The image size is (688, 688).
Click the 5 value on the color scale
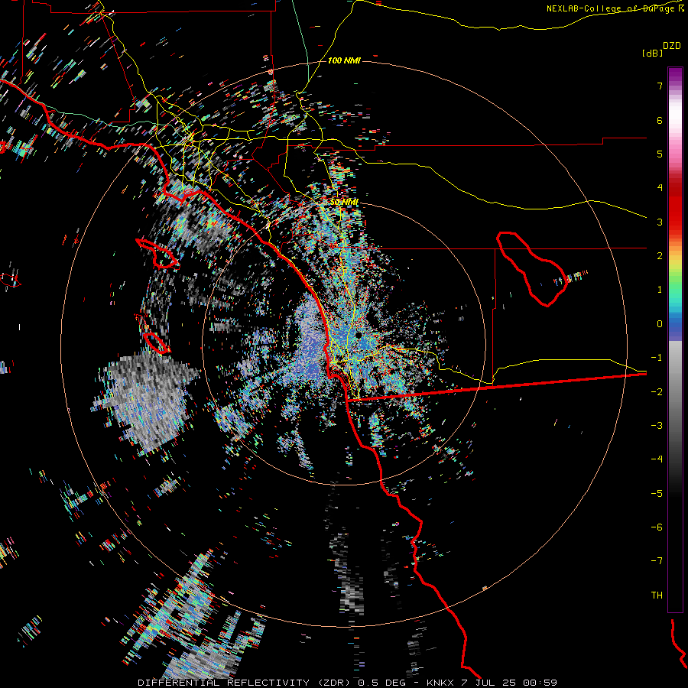660,154
